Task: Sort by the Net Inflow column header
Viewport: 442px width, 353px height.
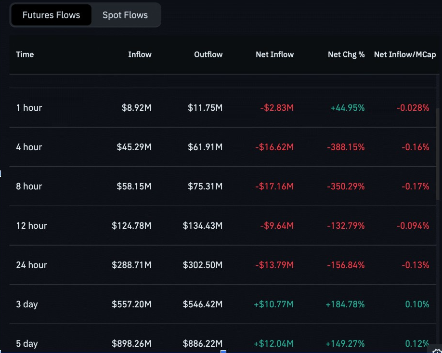Action: coord(274,54)
